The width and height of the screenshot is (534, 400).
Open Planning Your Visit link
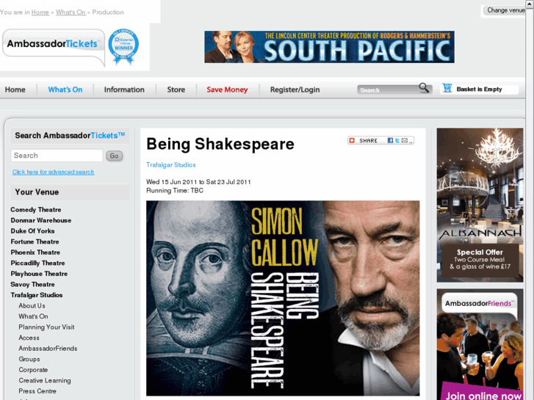[x=47, y=327]
